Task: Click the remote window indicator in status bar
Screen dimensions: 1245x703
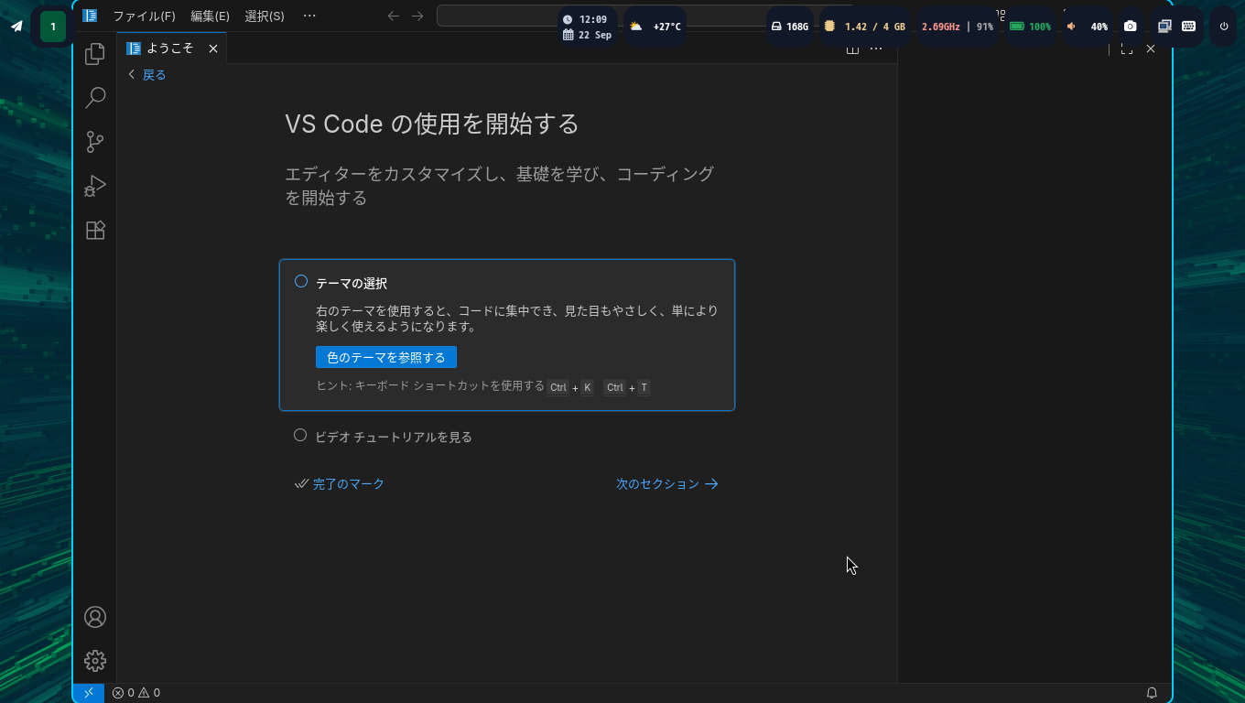Action: [x=89, y=693]
